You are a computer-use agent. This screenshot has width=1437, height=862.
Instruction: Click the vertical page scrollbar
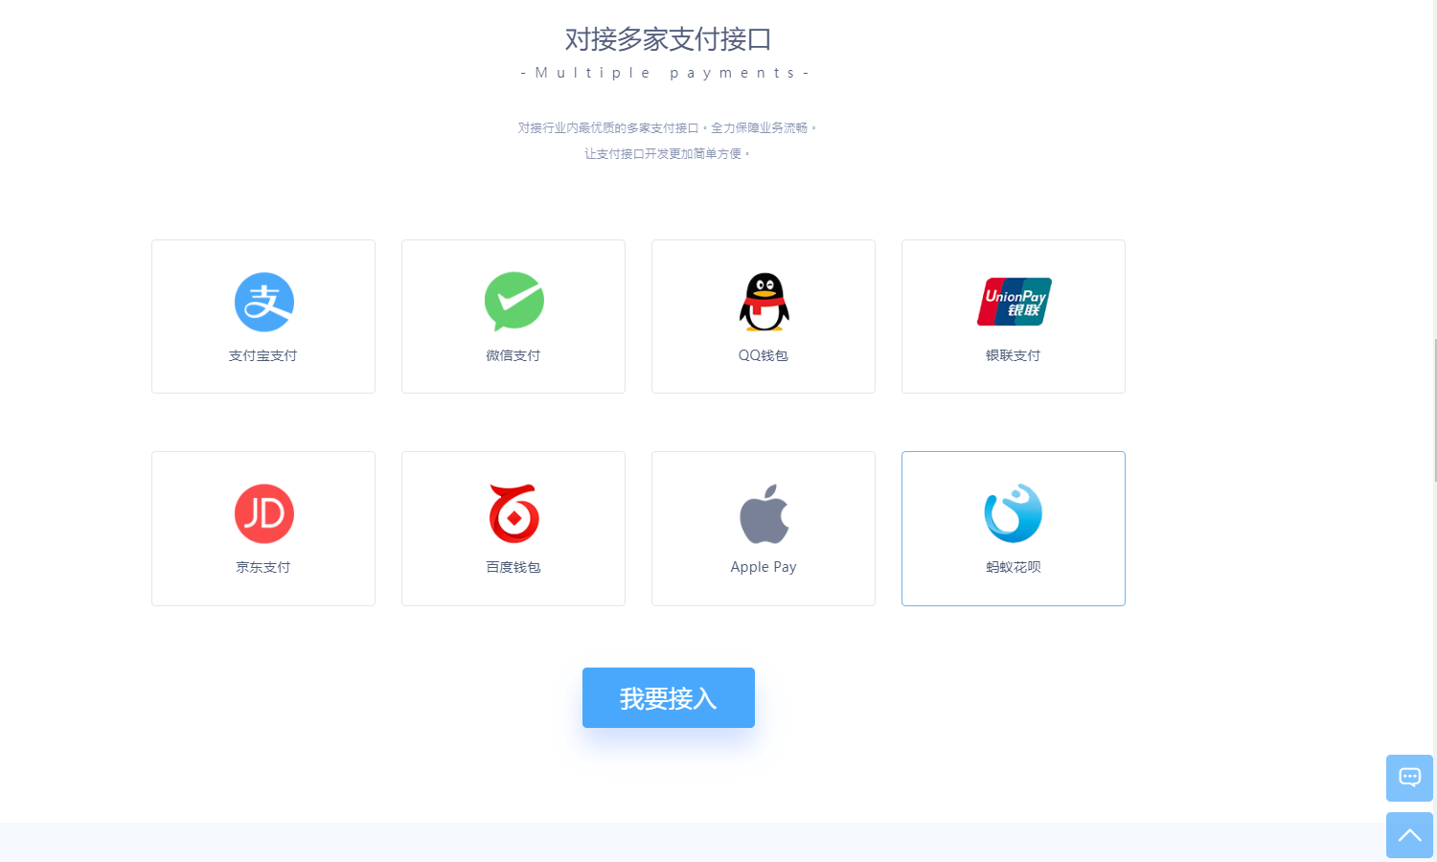1435,410
